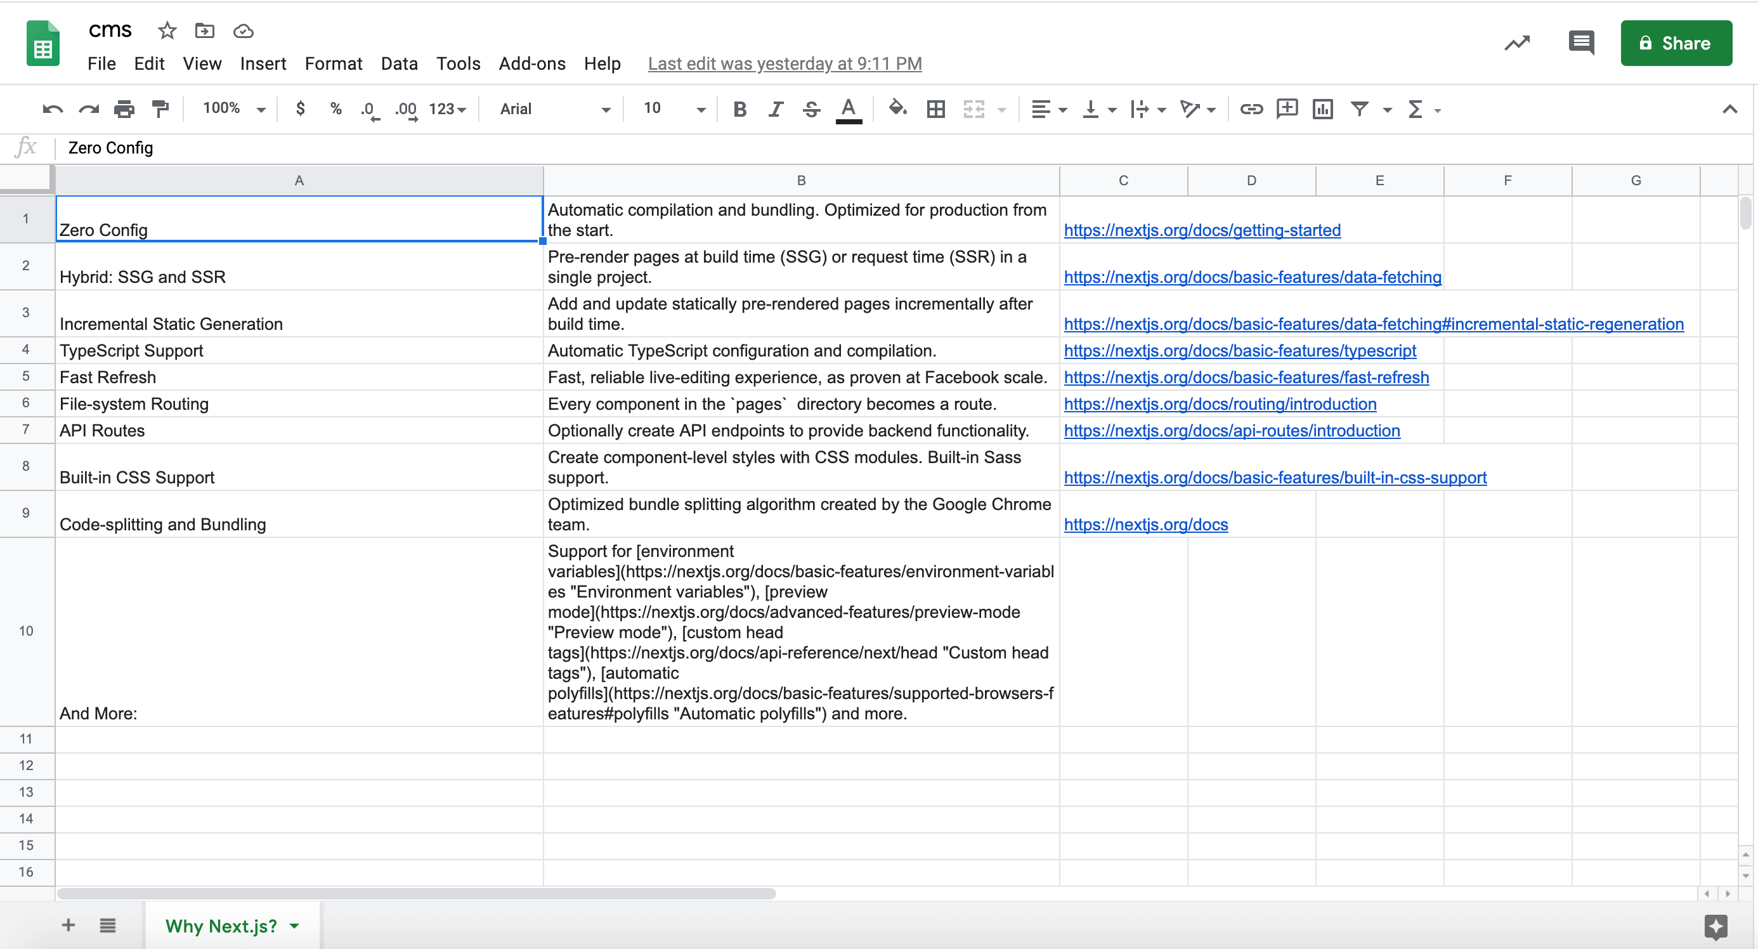The image size is (1758, 949).
Task: Open the font family dropdown
Action: tap(553, 108)
